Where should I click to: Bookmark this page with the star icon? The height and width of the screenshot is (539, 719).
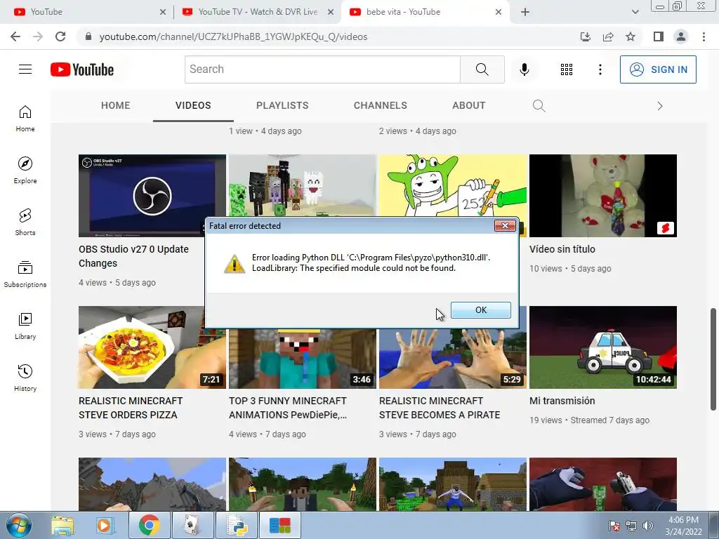631,36
